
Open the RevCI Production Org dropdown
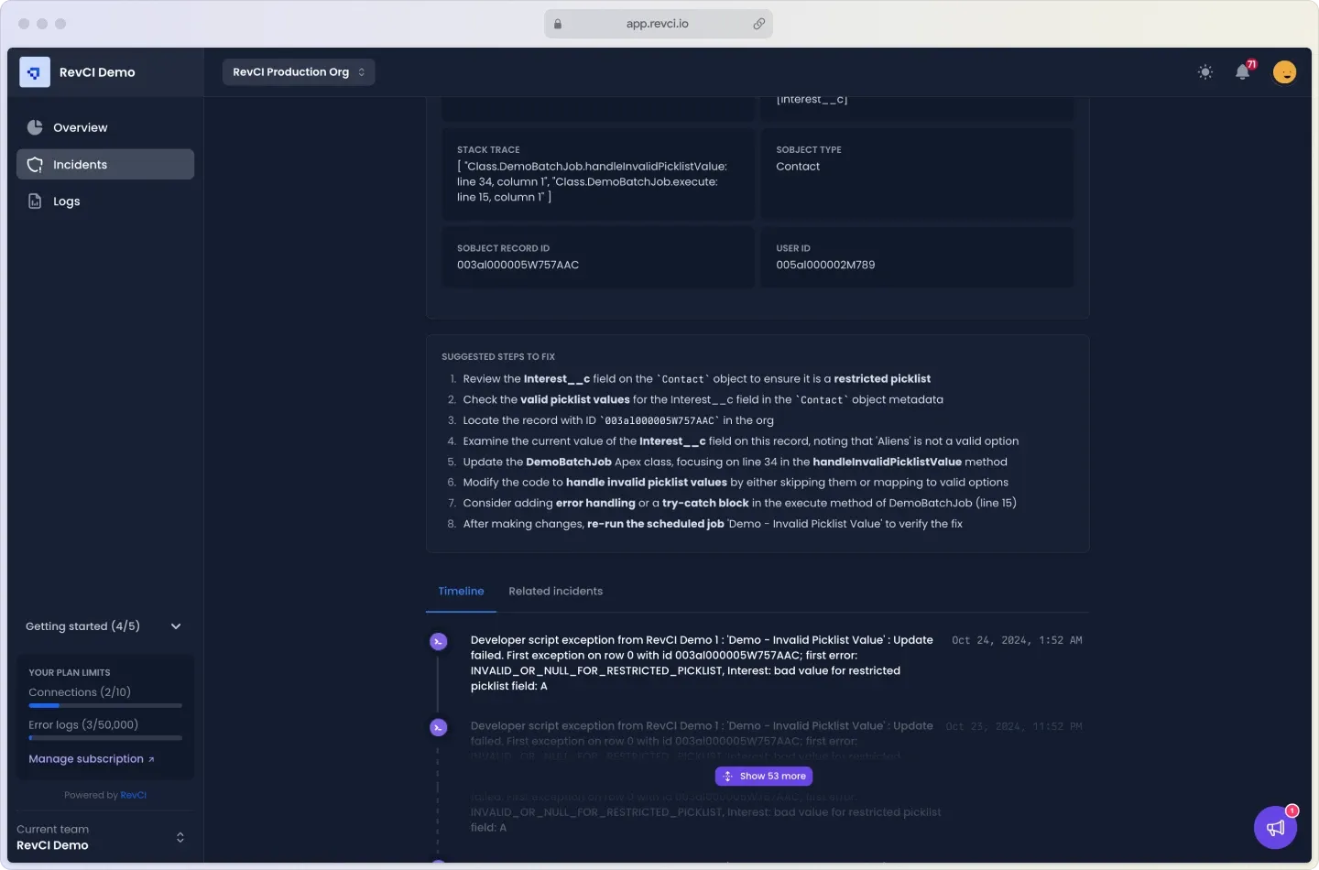(299, 72)
